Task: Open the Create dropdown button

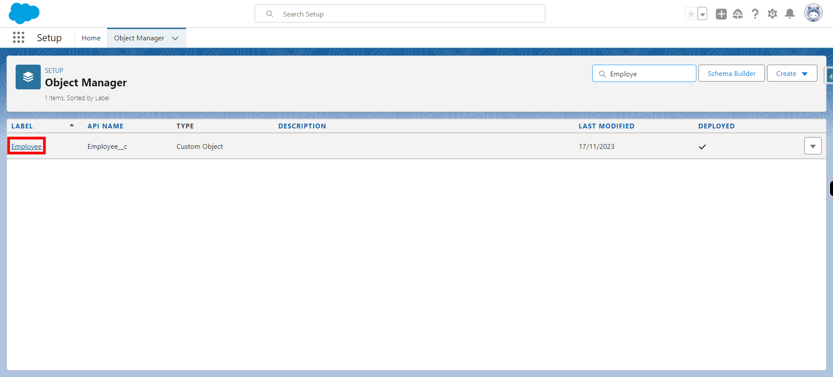Action: pos(792,74)
